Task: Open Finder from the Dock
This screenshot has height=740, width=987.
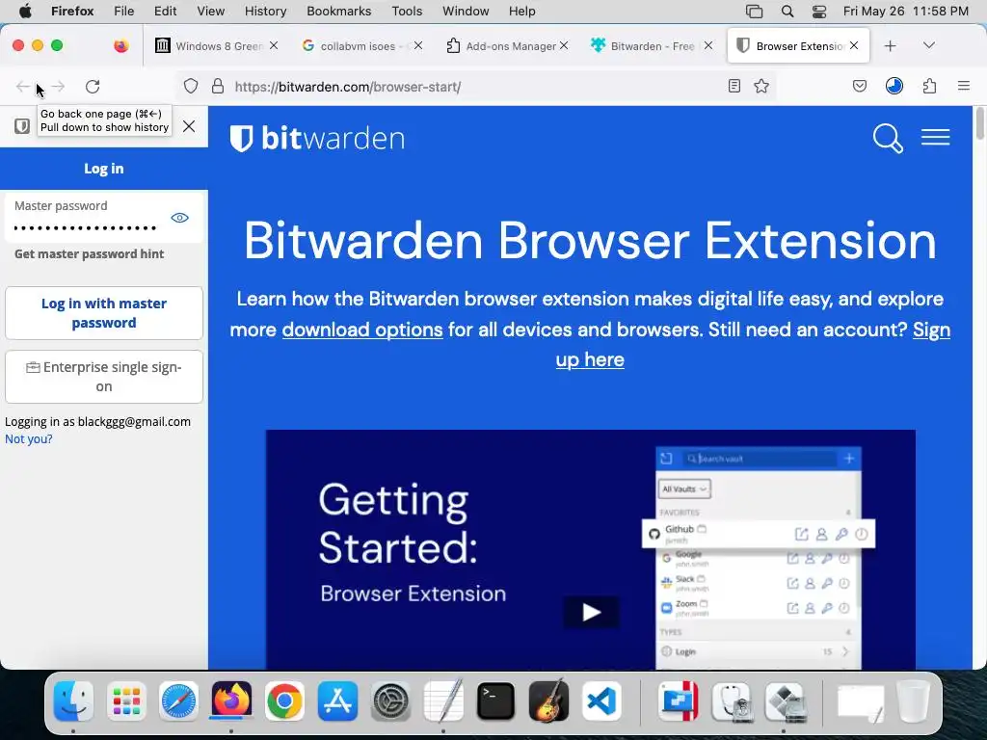Action: click(x=73, y=701)
